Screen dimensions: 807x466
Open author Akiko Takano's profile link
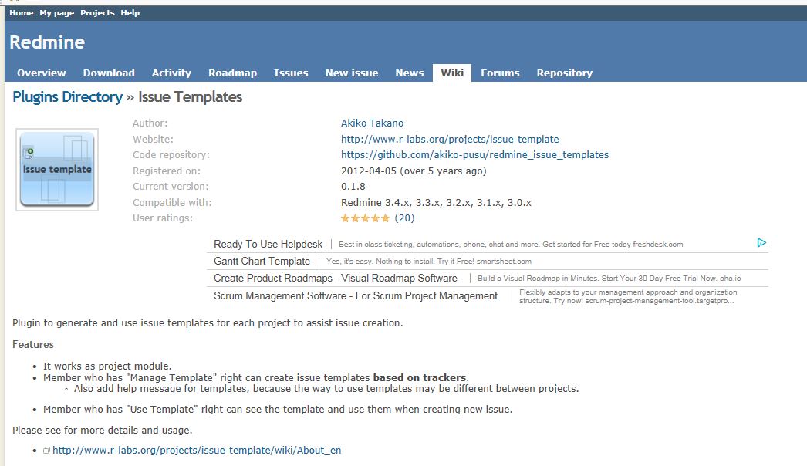[x=372, y=123]
